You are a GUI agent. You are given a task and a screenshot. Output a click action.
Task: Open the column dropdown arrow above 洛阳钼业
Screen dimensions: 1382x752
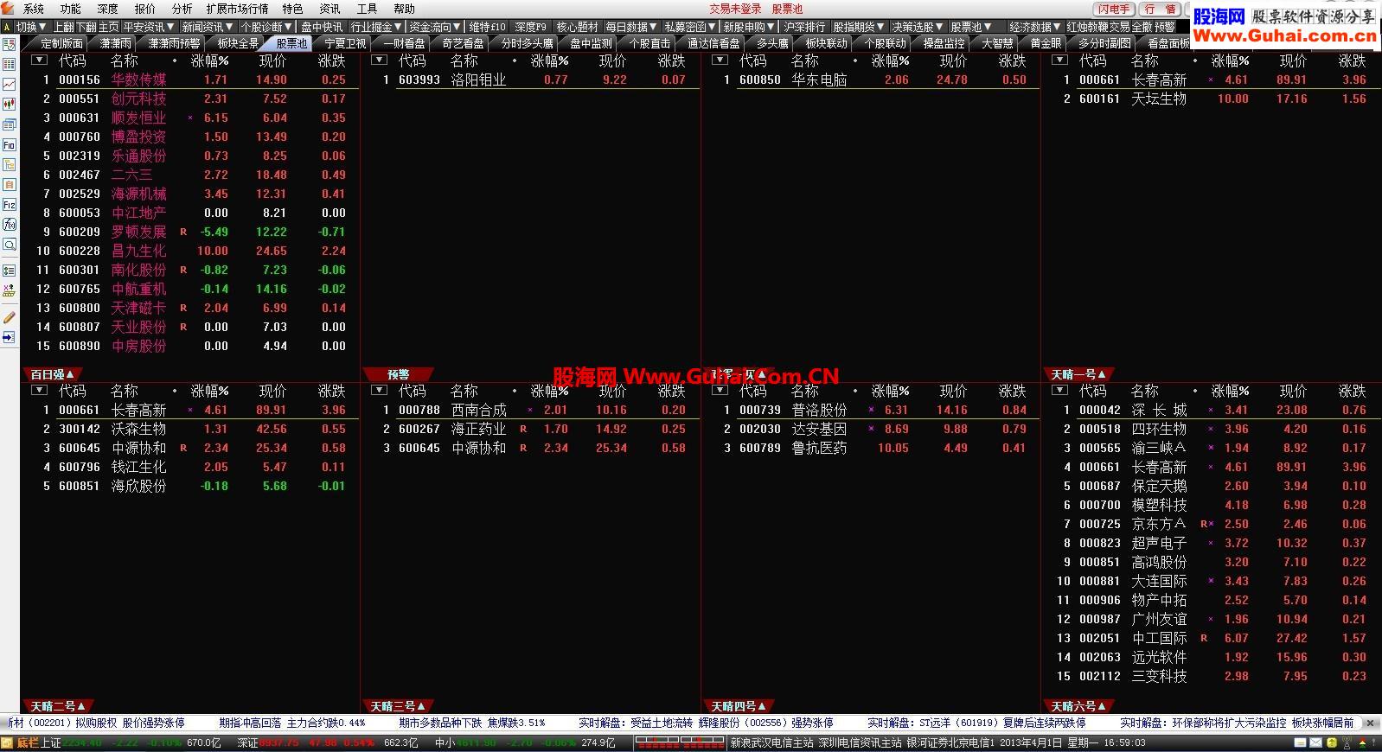pos(379,61)
